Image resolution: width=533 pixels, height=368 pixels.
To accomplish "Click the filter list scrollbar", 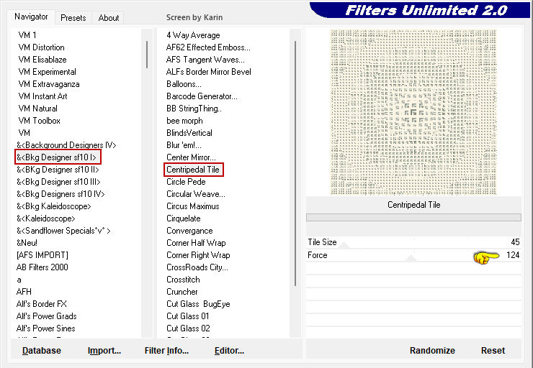I will [x=295, y=158].
